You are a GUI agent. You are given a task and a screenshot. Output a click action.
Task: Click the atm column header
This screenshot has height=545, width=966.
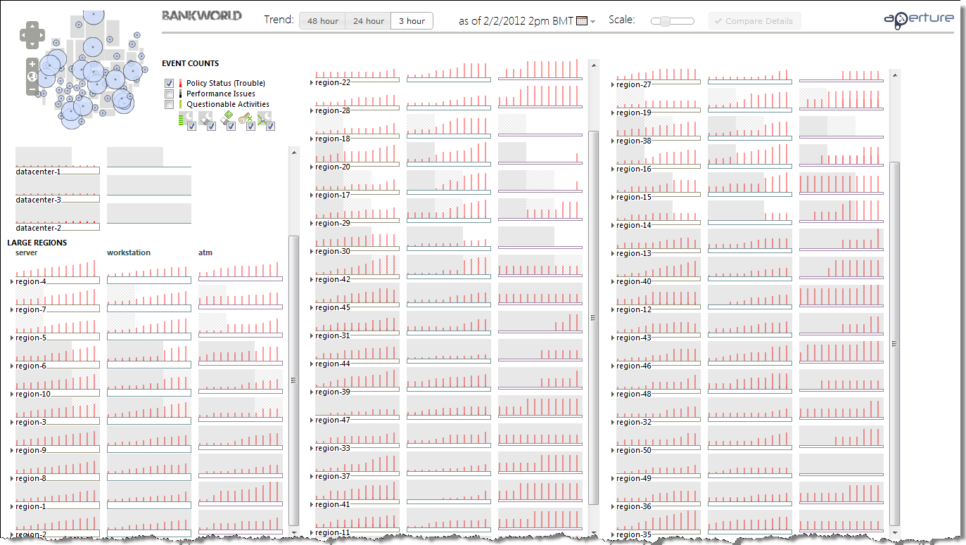[x=205, y=252]
